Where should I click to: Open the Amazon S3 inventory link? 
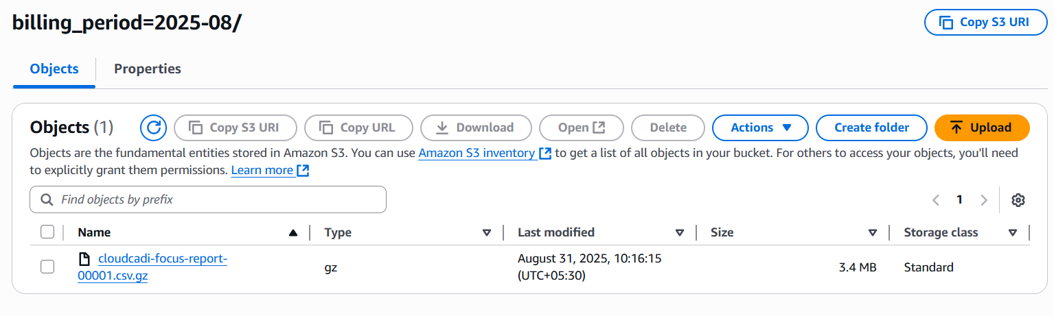477,153
